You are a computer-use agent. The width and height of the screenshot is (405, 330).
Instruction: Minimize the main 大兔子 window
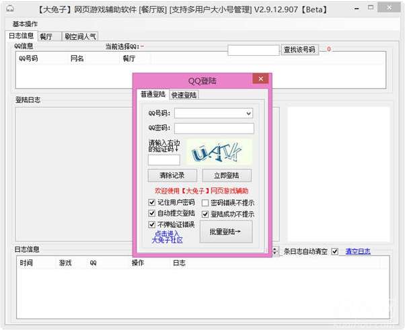pos(357,9)
